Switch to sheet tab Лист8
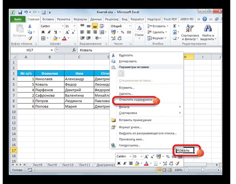 coord(37,165)
